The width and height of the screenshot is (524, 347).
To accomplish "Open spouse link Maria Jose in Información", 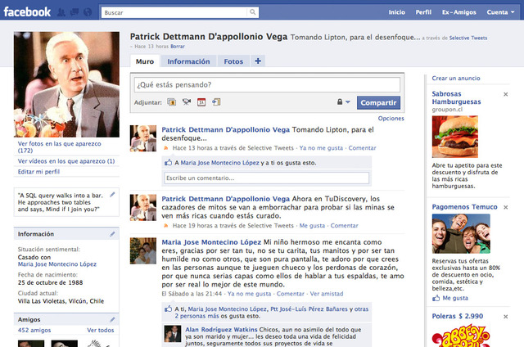I will pos(57,264).
